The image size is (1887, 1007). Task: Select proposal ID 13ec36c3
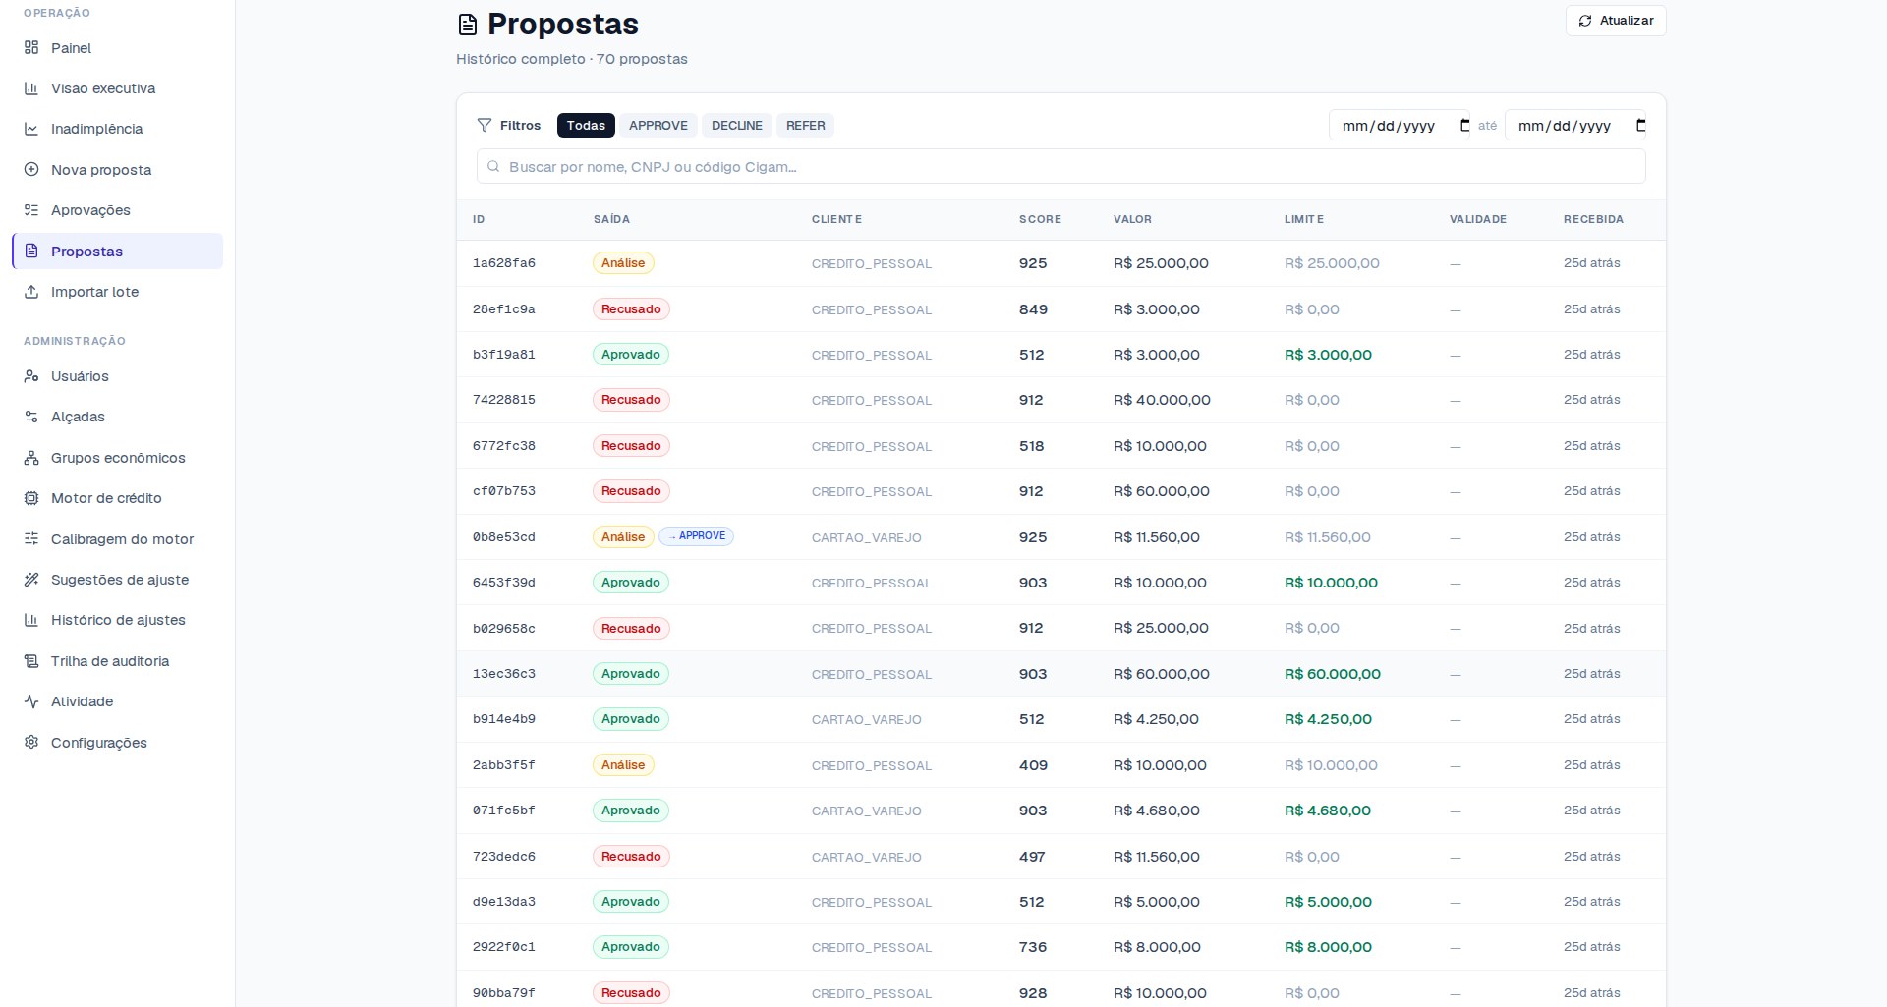pyautogui.click(x=504, y=674)
